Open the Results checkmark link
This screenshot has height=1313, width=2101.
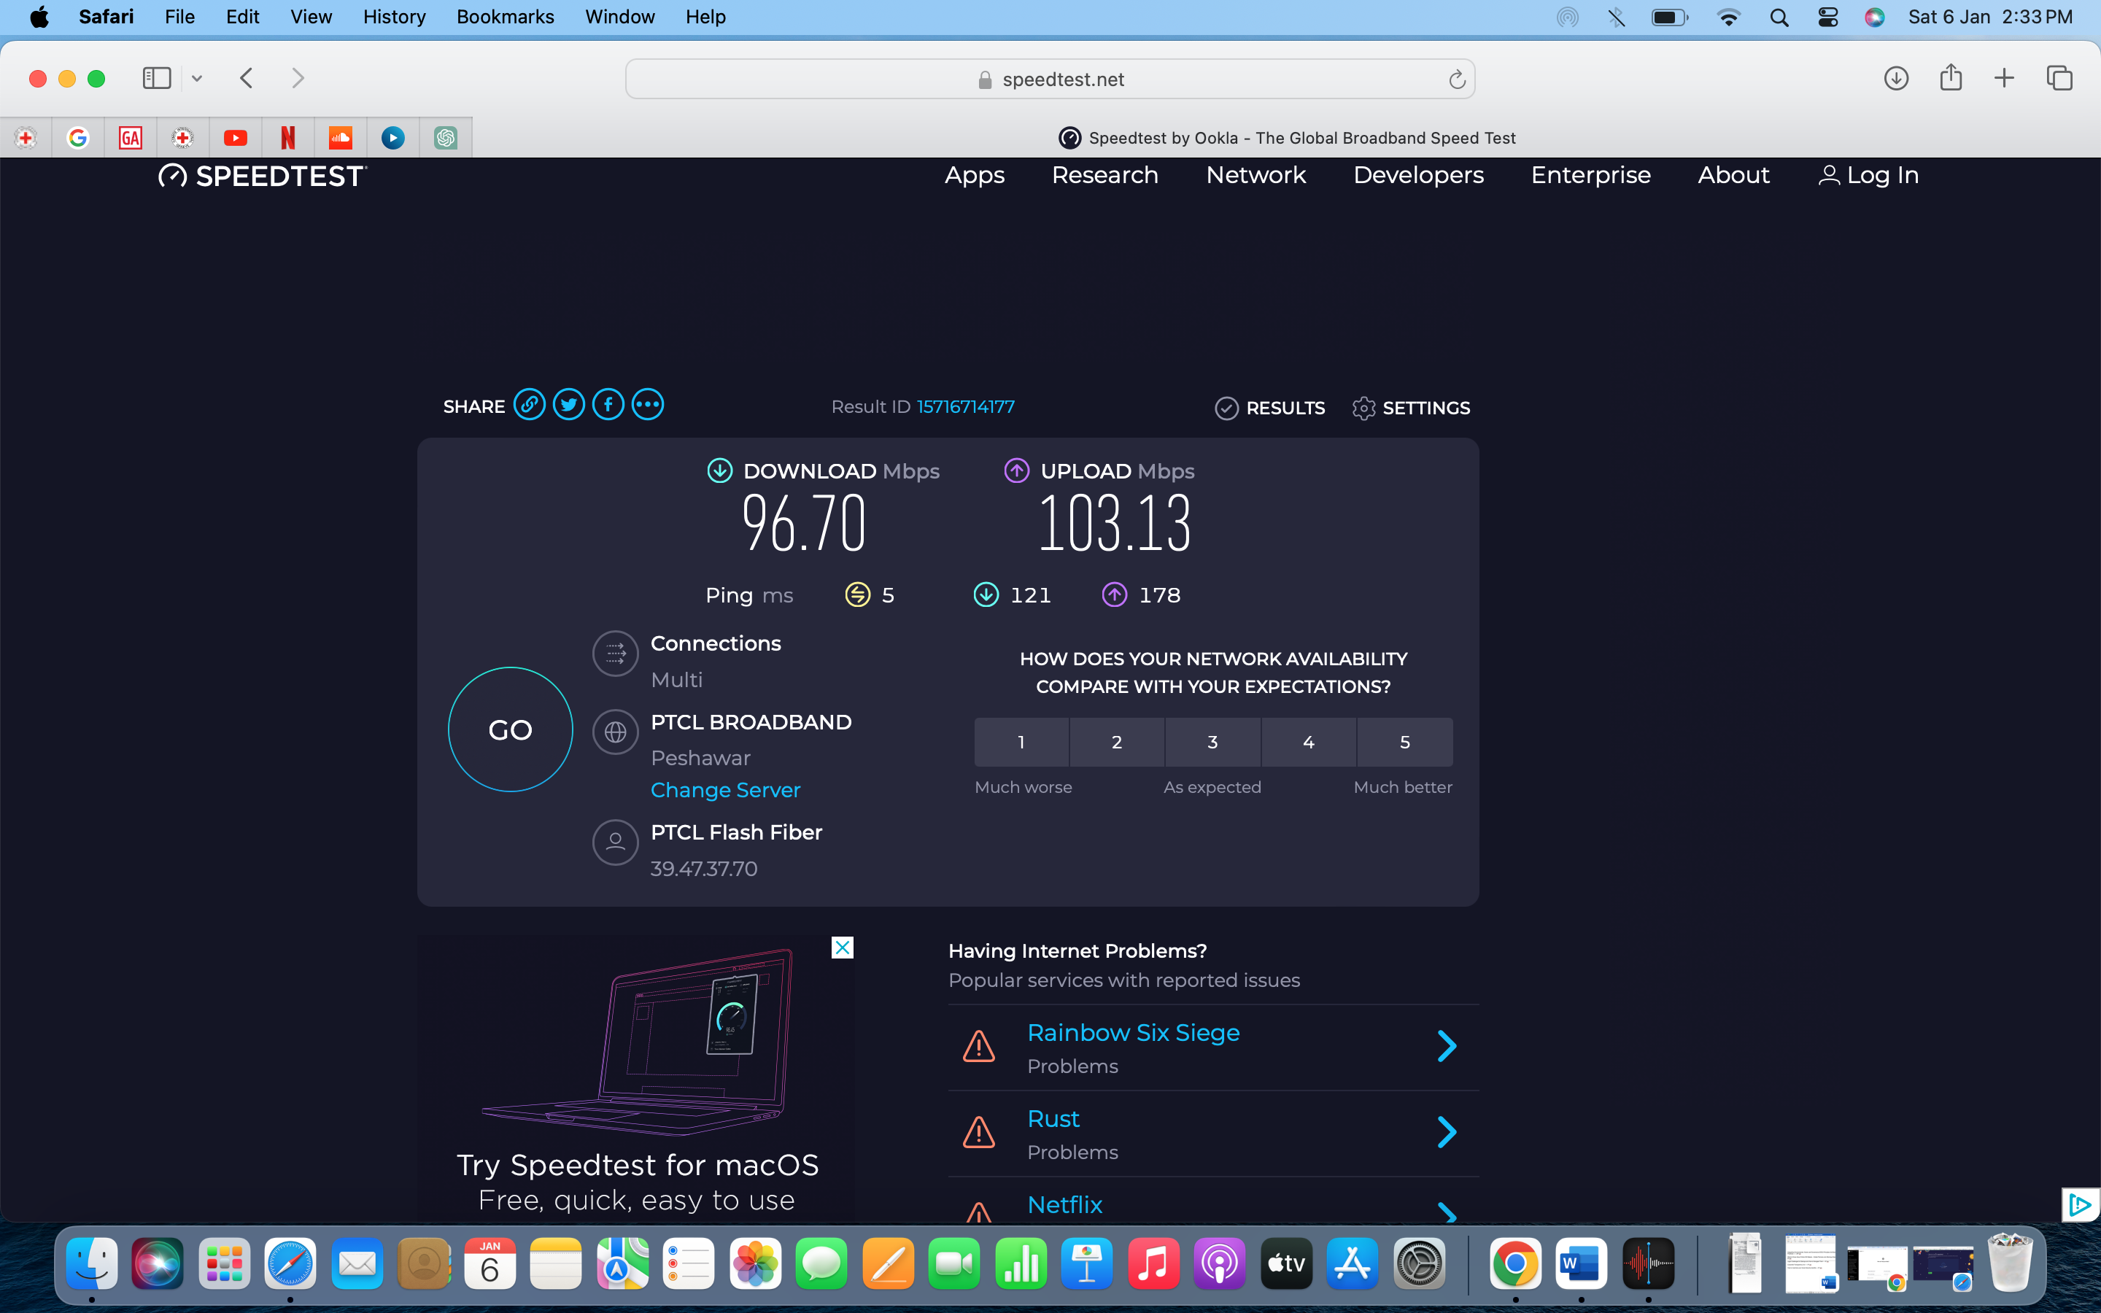pos(1270,408)
